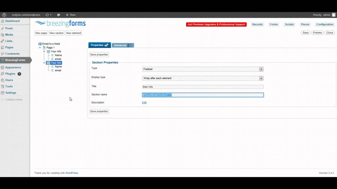Click Save properties below Description row
This screenshot has width=337, height=189.
click(x=99, y=111)
